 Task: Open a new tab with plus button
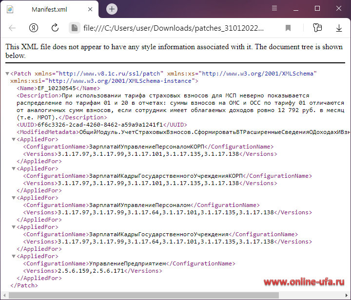click(112, 9)
